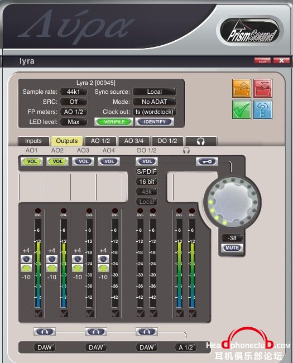
Task: Click the Lyra 2 [00945] device title
Action: click(96, 83)
